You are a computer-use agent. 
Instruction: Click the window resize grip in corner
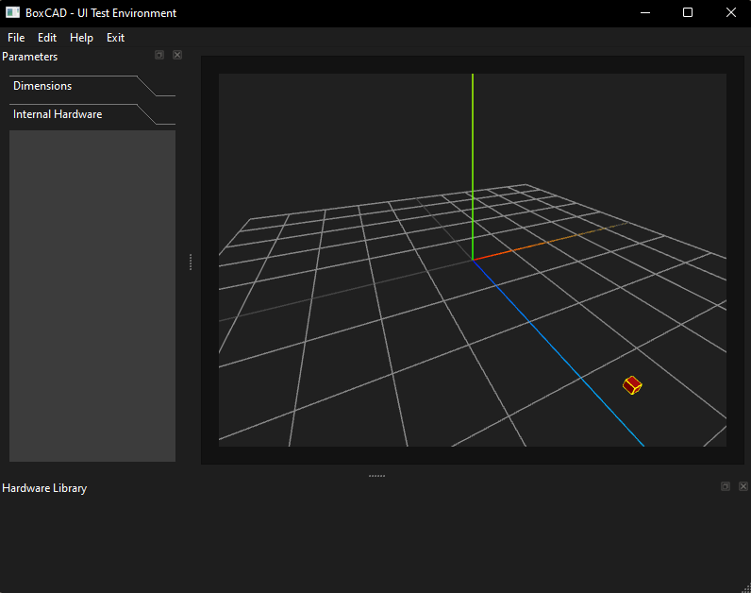tap(745, 587)
